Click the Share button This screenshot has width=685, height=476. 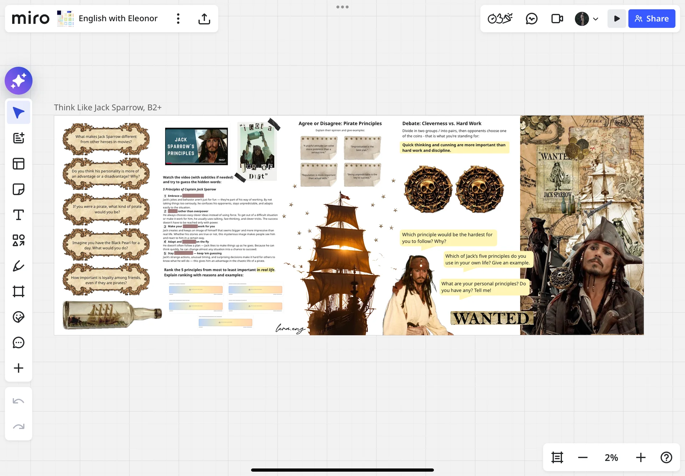[x=652, y=19]
